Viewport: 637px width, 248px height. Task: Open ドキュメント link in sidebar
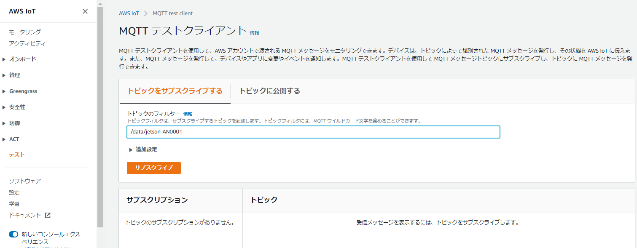click(25, 215)
